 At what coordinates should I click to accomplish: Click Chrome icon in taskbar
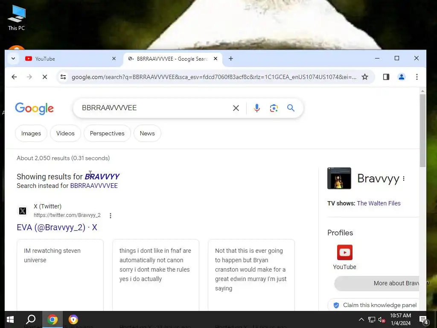(52, 319)
